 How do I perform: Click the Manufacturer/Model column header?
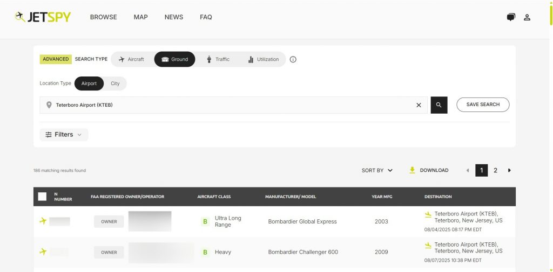coord(291,197)
